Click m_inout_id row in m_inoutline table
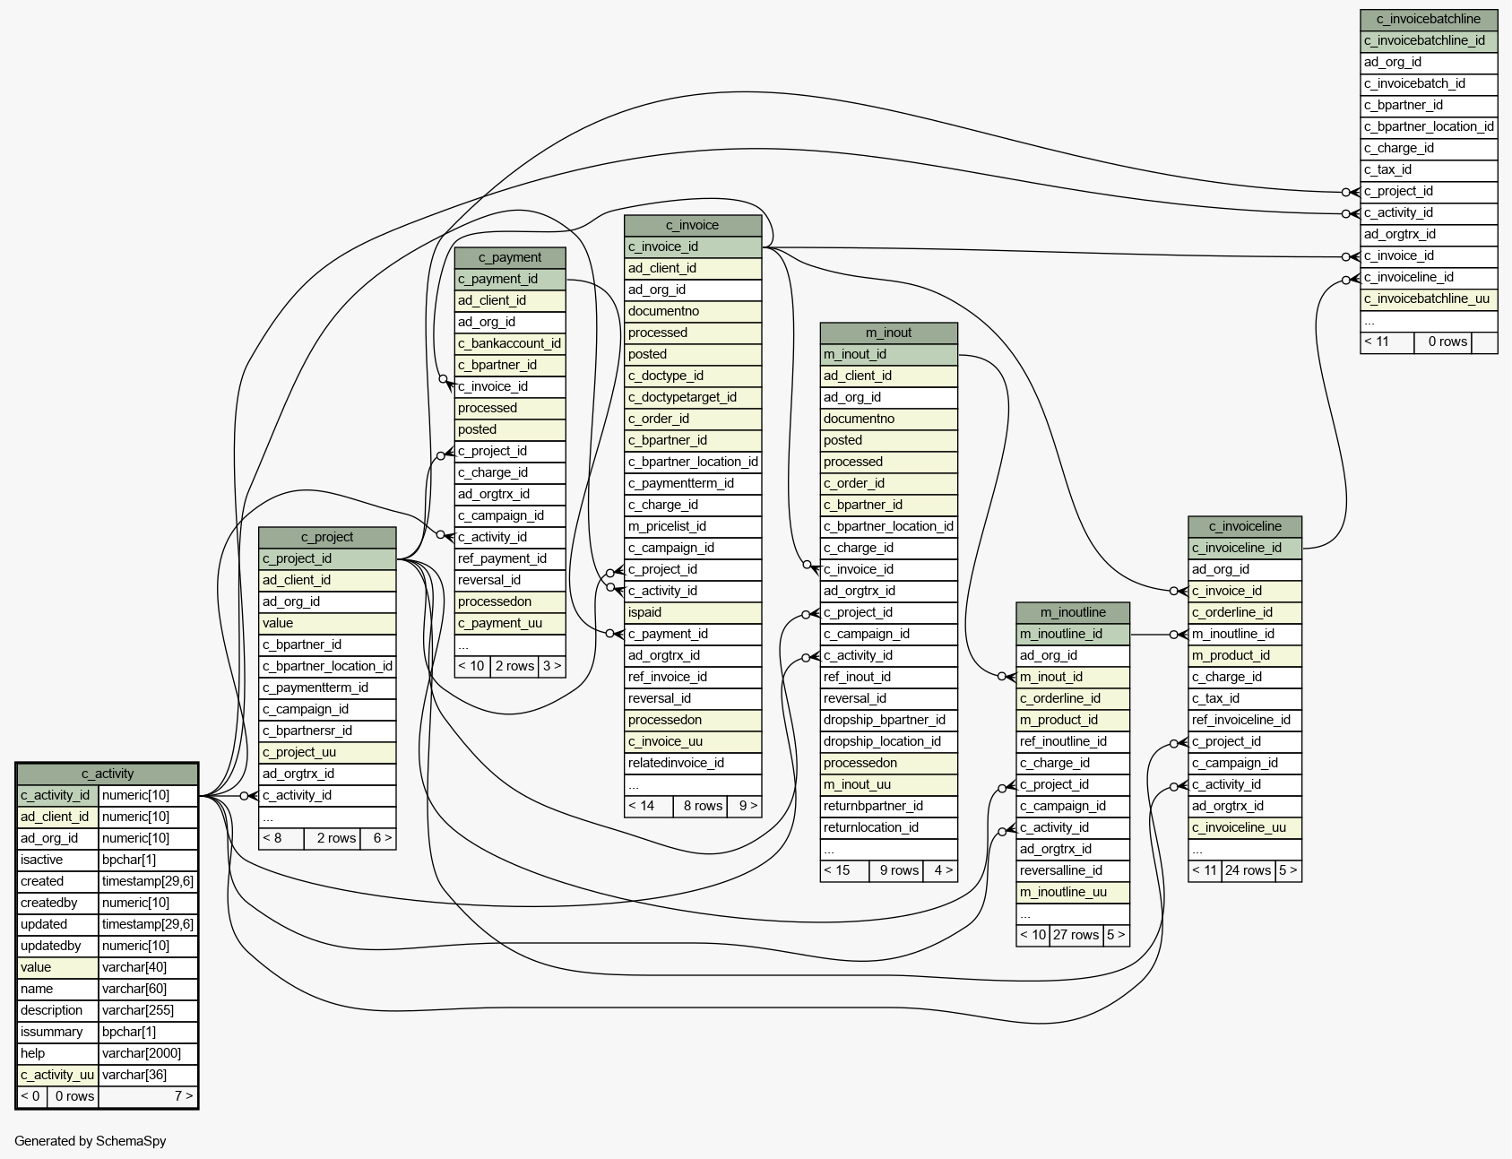 1073,677
